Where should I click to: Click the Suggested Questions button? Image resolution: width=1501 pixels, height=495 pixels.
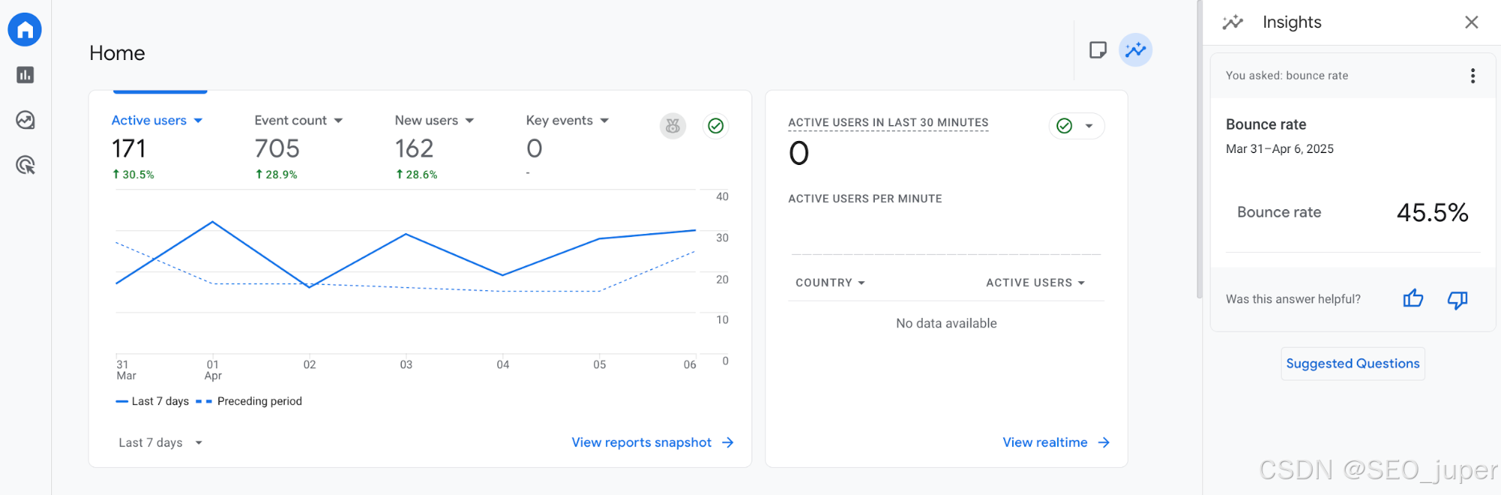tap(1352, 364)
